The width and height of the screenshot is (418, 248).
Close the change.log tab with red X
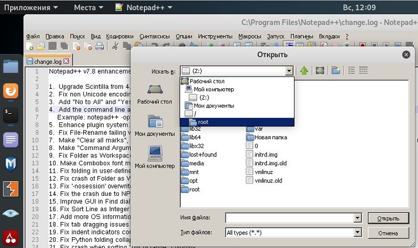point(66,61)
